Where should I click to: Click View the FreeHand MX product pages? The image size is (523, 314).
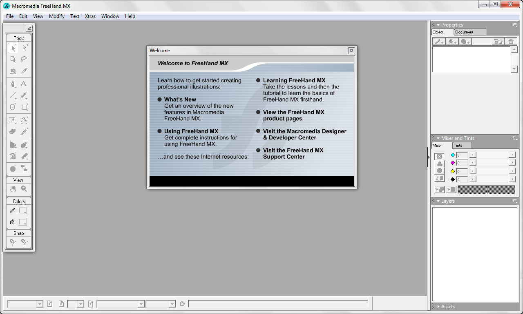click(x=294, y=115)
